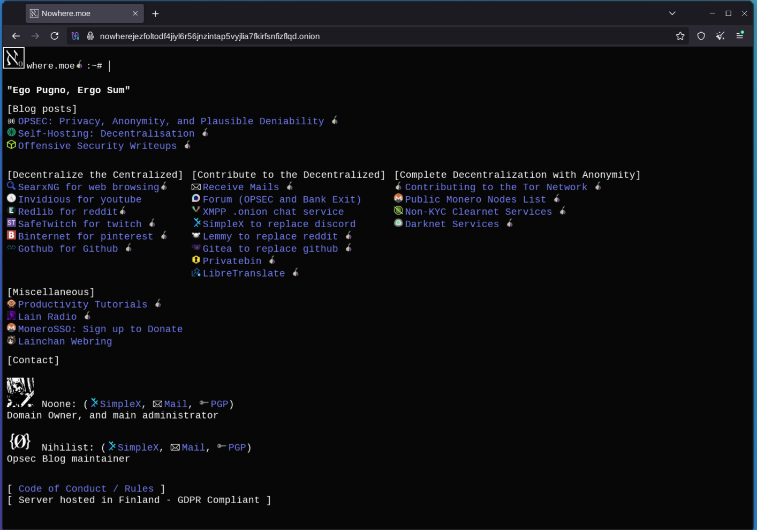This screenshot has height=530, width=757.
Task: Open Noone's PGP key link
Action: pyautogui.click(x=219, y=405)
